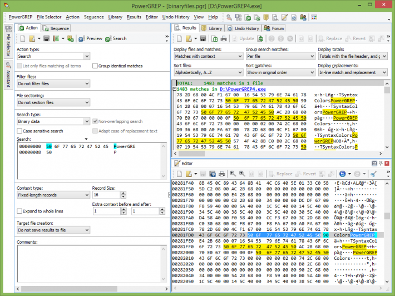Click the favorites F icon in Action toolbar
395x296 pixels.
[x=56, y=38]
